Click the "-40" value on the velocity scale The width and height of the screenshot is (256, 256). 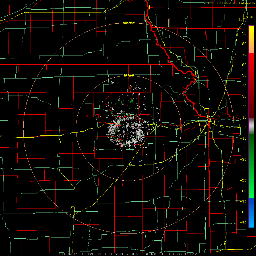(x=243, y=170)
